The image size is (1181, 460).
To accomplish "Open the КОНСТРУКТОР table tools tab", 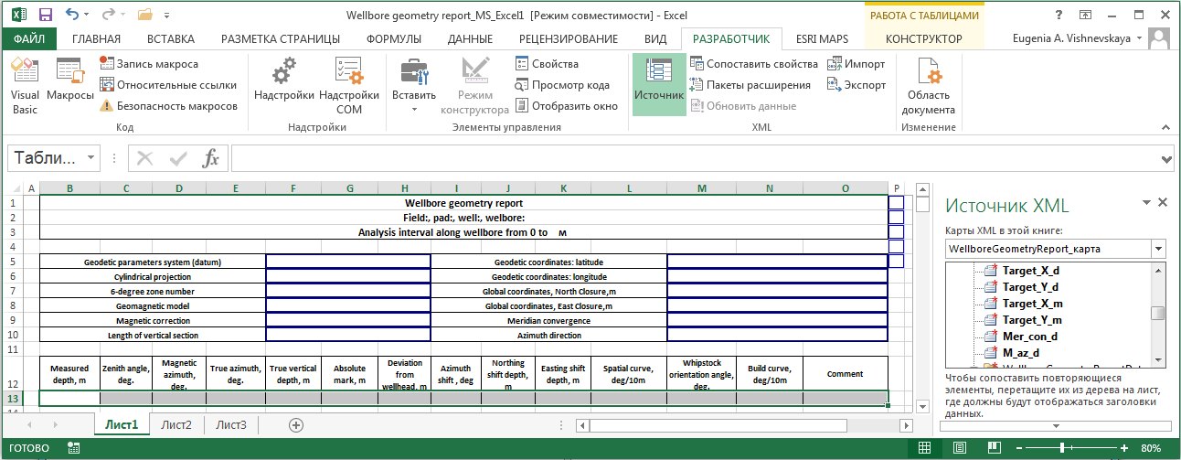I will pyautogui.click(x=924, y=38).
